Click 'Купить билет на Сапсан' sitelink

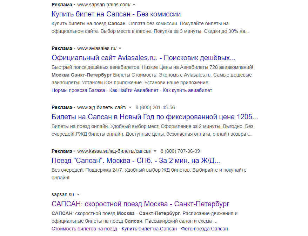point(149,229)
